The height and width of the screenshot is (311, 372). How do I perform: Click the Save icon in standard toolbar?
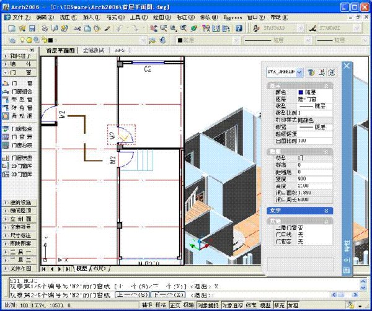[x=32, y=28]
